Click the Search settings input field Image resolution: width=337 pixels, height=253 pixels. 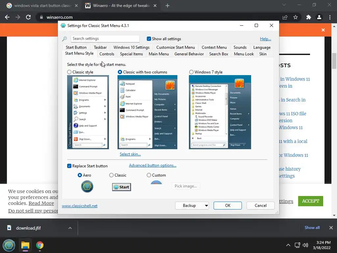click(105, 39)
